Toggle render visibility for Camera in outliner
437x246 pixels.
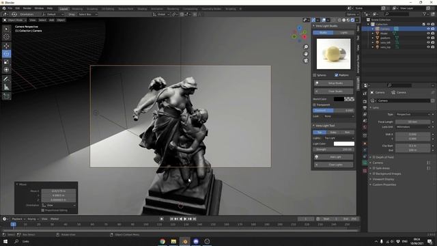[x=433, y=29]
